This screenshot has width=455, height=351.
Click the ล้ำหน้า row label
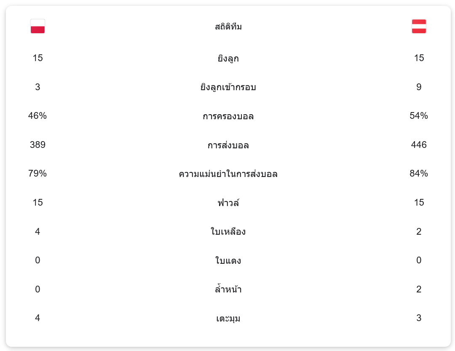pos(228,289)
